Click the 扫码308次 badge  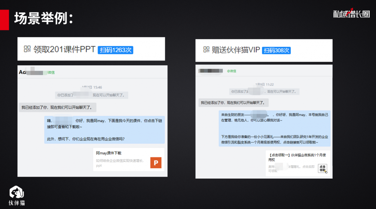[276, 51]
